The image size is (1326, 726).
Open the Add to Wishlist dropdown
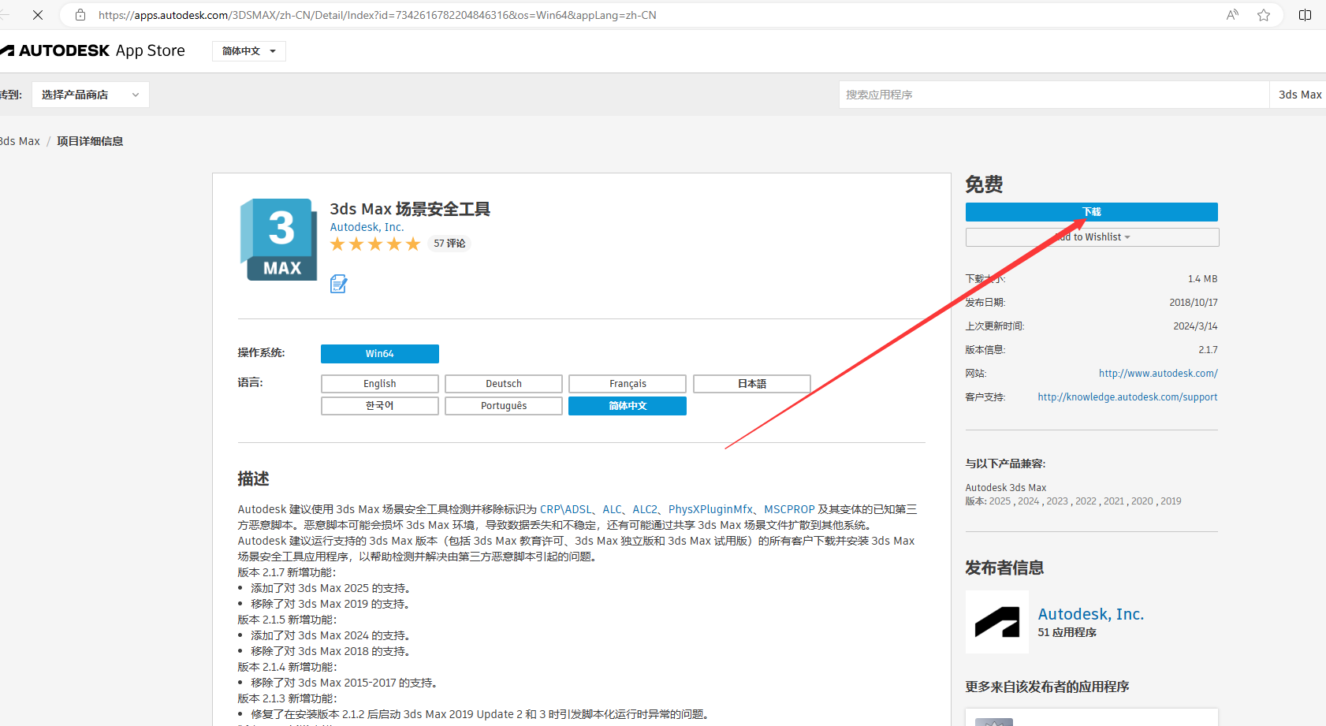click(1092, 237)
